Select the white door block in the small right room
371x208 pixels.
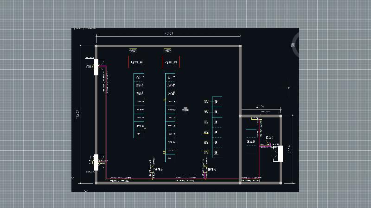pos(280,154)
